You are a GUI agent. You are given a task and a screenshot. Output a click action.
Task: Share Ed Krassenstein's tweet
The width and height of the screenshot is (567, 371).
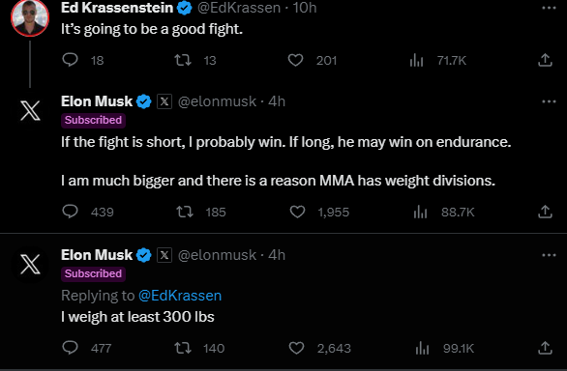(545, 60)
